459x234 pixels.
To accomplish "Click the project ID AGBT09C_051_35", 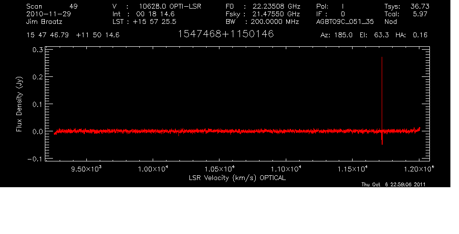I will click(345, 21).
